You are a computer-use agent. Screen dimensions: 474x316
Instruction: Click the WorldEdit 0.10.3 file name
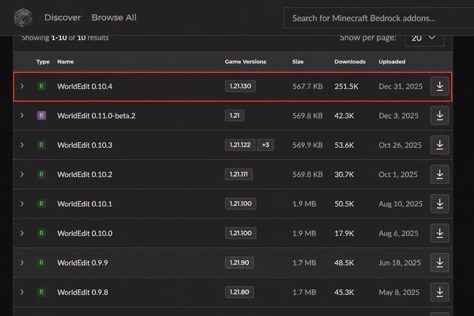pos(85,145)
